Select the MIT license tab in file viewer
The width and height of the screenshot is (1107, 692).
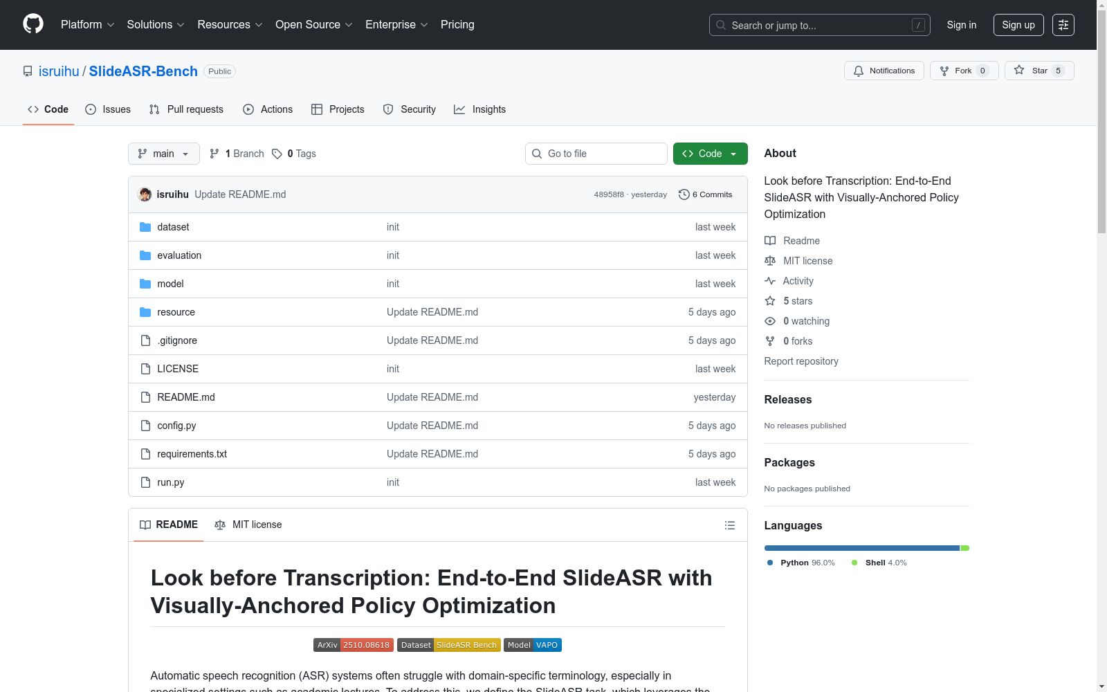pos(248,525)
